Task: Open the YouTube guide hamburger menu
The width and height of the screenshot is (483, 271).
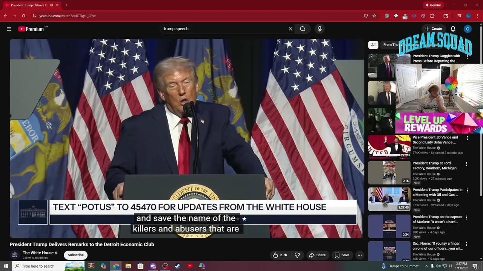Action: point(9,29)
